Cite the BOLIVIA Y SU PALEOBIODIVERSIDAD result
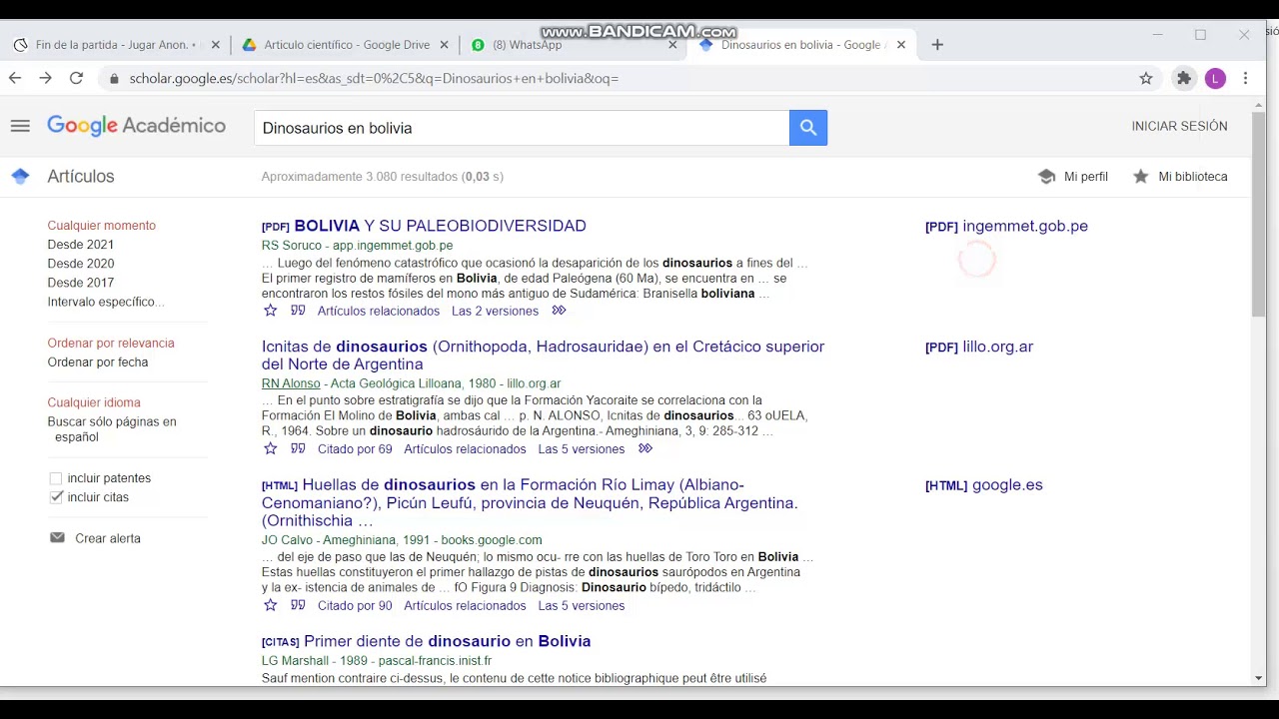Image resolution: width=1279 pixels, height=719 pixels. (298, 311)
